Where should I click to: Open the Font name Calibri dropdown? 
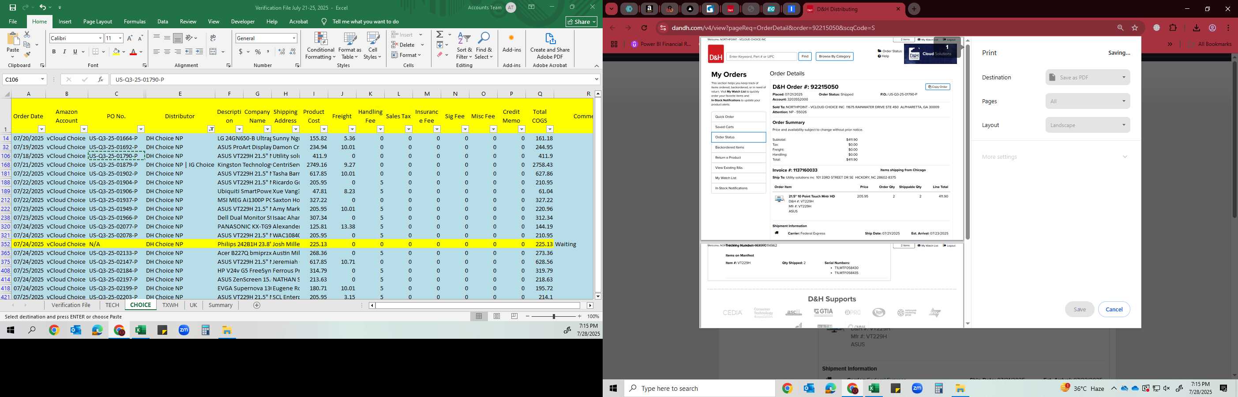pyautogui.click(x=100, y=38)
